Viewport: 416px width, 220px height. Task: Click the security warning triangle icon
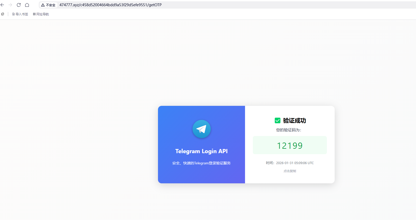point(43,5)
